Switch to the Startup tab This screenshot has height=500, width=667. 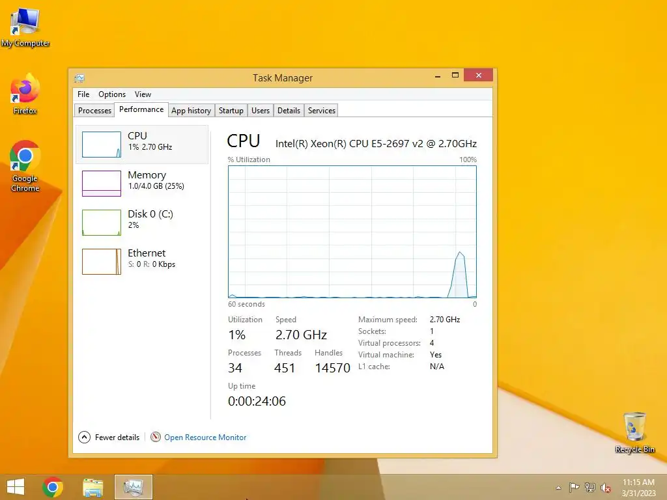coord(231,111)
